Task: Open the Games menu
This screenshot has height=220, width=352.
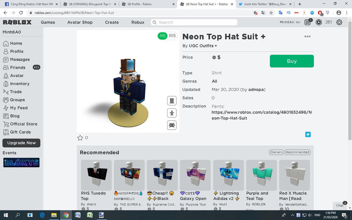Action: [48, 22]
